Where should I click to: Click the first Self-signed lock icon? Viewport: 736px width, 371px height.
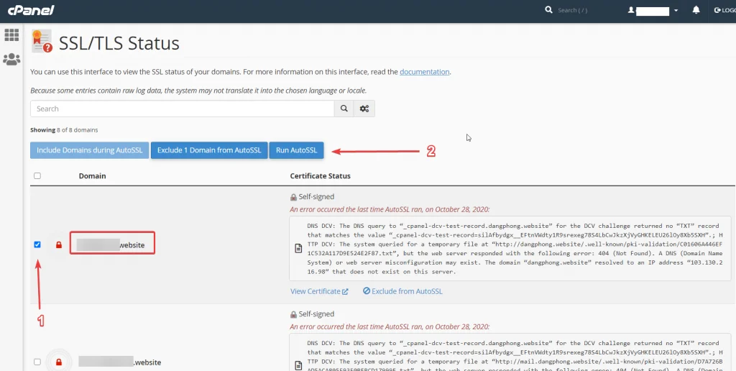tap(293, 197)
